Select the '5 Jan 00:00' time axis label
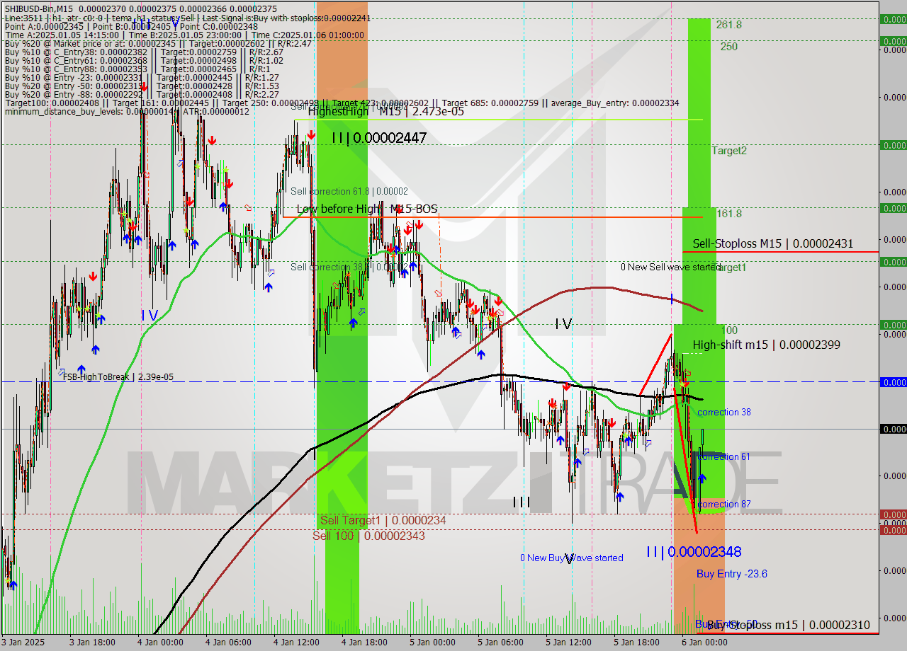Image resolution: width=907 pixels, height=651 pixels. tap(433, 643)
